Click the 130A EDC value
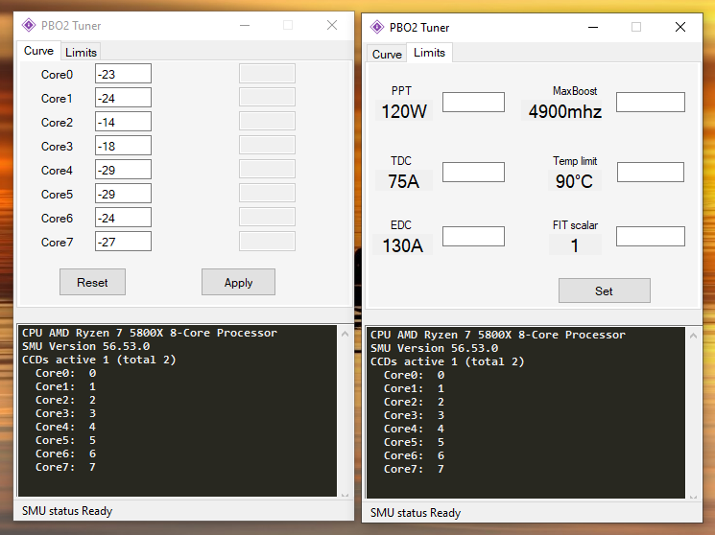 click(403, 245)
